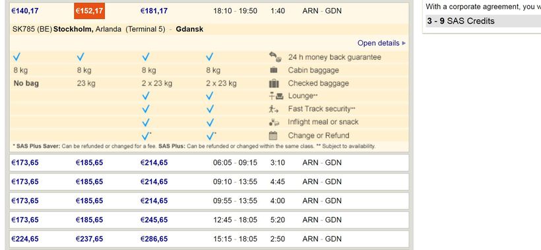Viewport: 541px width, 250px height.
Task: Pick the €245,65 fare at 12:45
Action: tap(154, 220)
